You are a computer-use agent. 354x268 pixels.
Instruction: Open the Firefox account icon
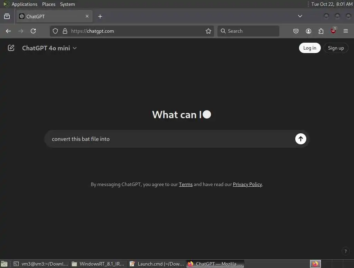point(308,31)
